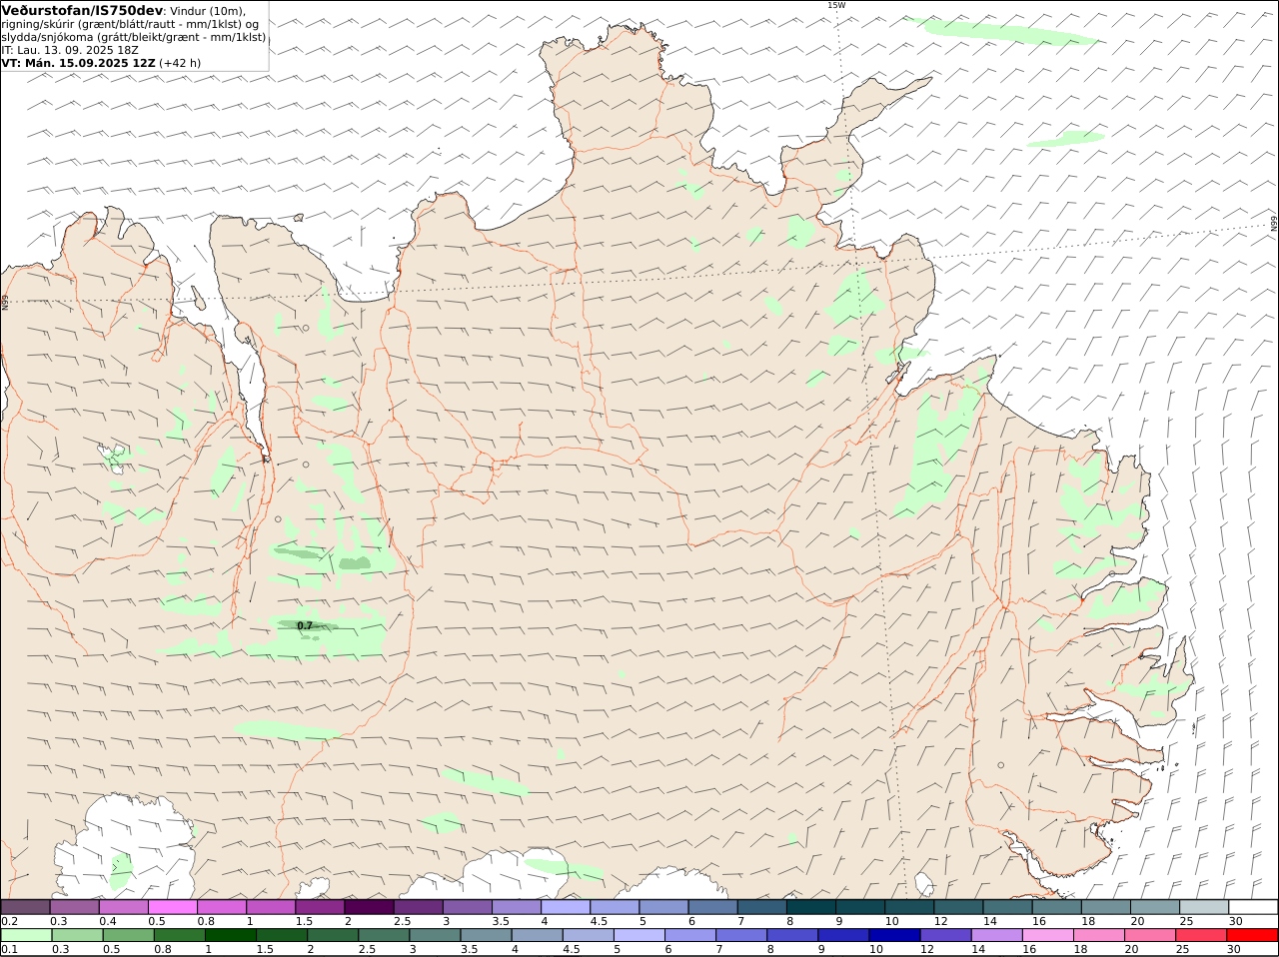Image resolution: width=1279 pixels, height=957 pixels.
Task: Click the bottom-row legend label 16
Action: [x=1029, y=950]
